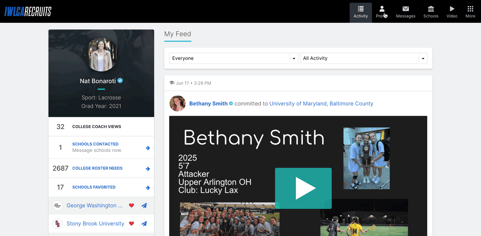Open Bethany Smith's profile link
481x236 pixels.
(208, 104)
